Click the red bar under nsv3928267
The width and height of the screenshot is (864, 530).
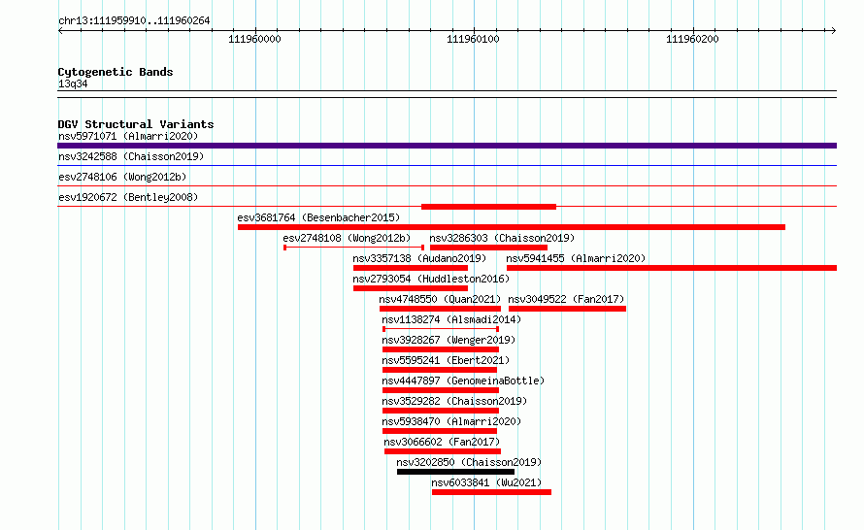click(441, 349)
